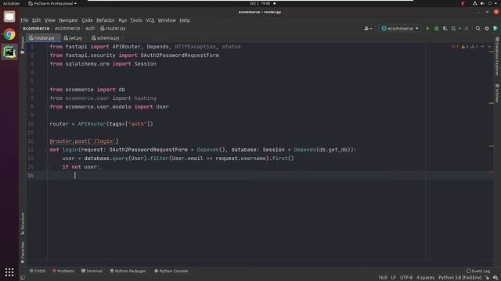Open the Favorites tool window sidebar
This screenshot has height=281, width=501.
coord(23,252)
